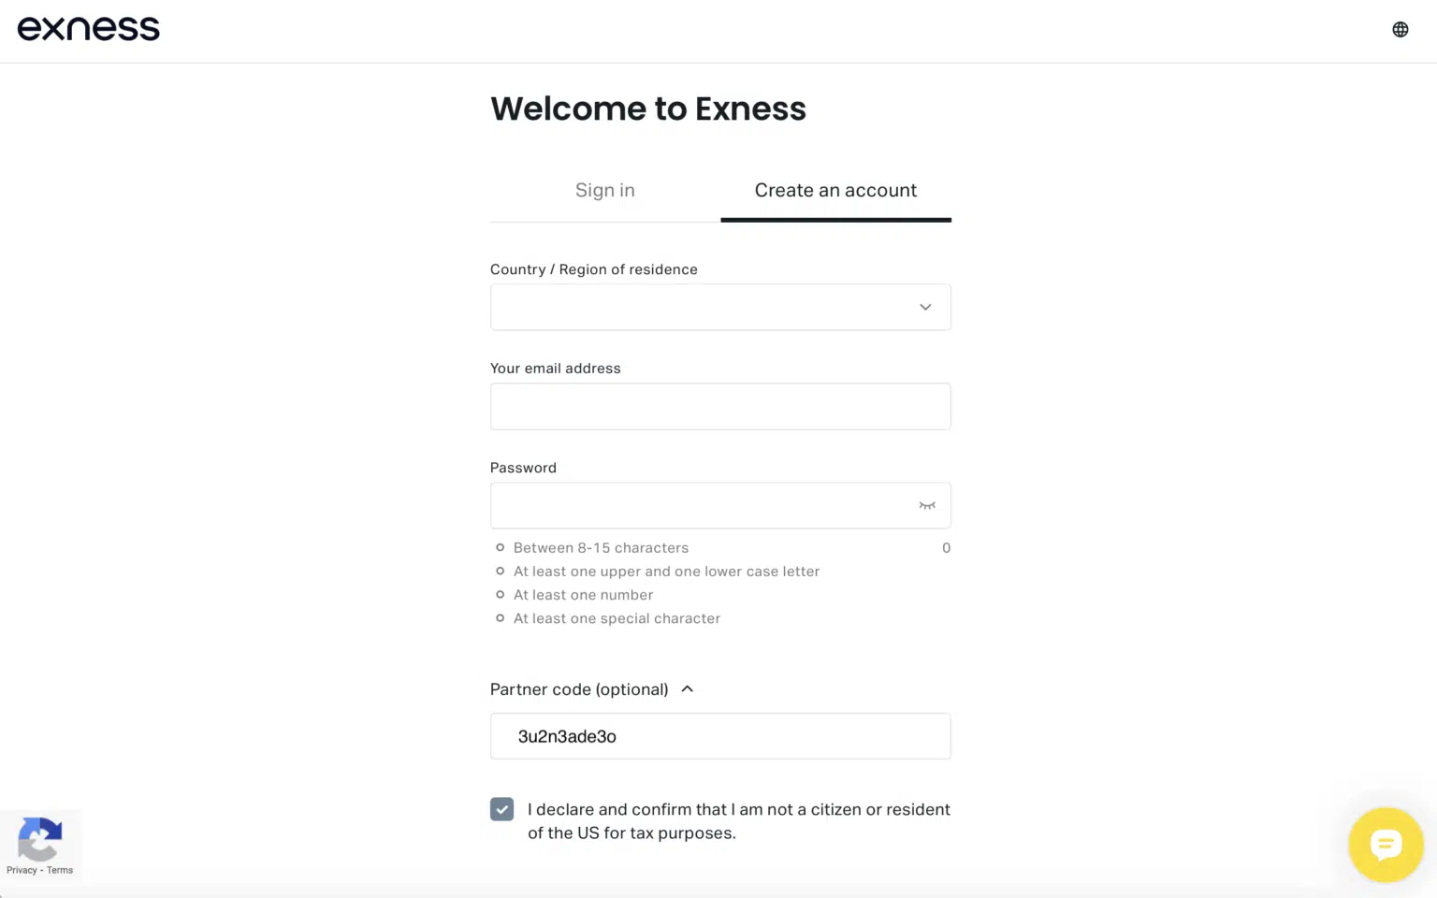Collapse the Partner code section
The image size is (1437, 898).
(688, 688)
